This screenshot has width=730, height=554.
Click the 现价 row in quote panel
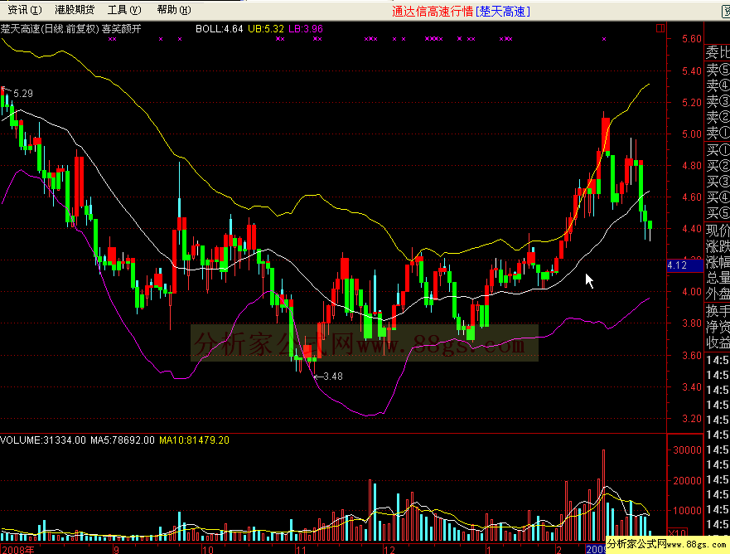point(718,231)
